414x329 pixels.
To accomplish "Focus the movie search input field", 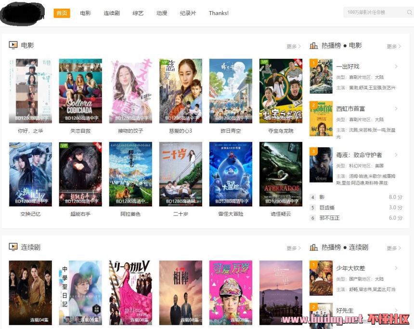I will coord(373,13).
